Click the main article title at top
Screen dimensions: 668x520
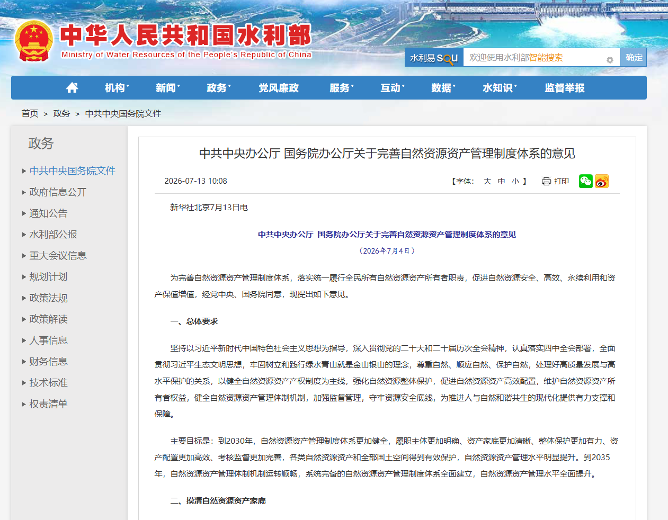[x=387, y=153]
